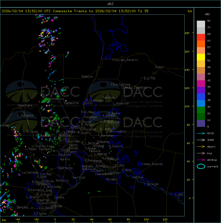Pick the magenta 39-42 dBZ swatch
This screenshot has width=221, height=223.
[201, 84]
